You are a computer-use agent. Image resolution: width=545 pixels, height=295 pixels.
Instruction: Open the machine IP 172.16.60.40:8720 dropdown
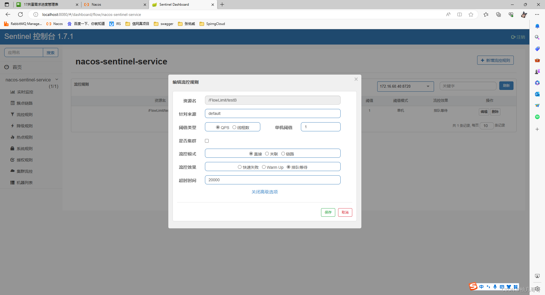(405, 86)
